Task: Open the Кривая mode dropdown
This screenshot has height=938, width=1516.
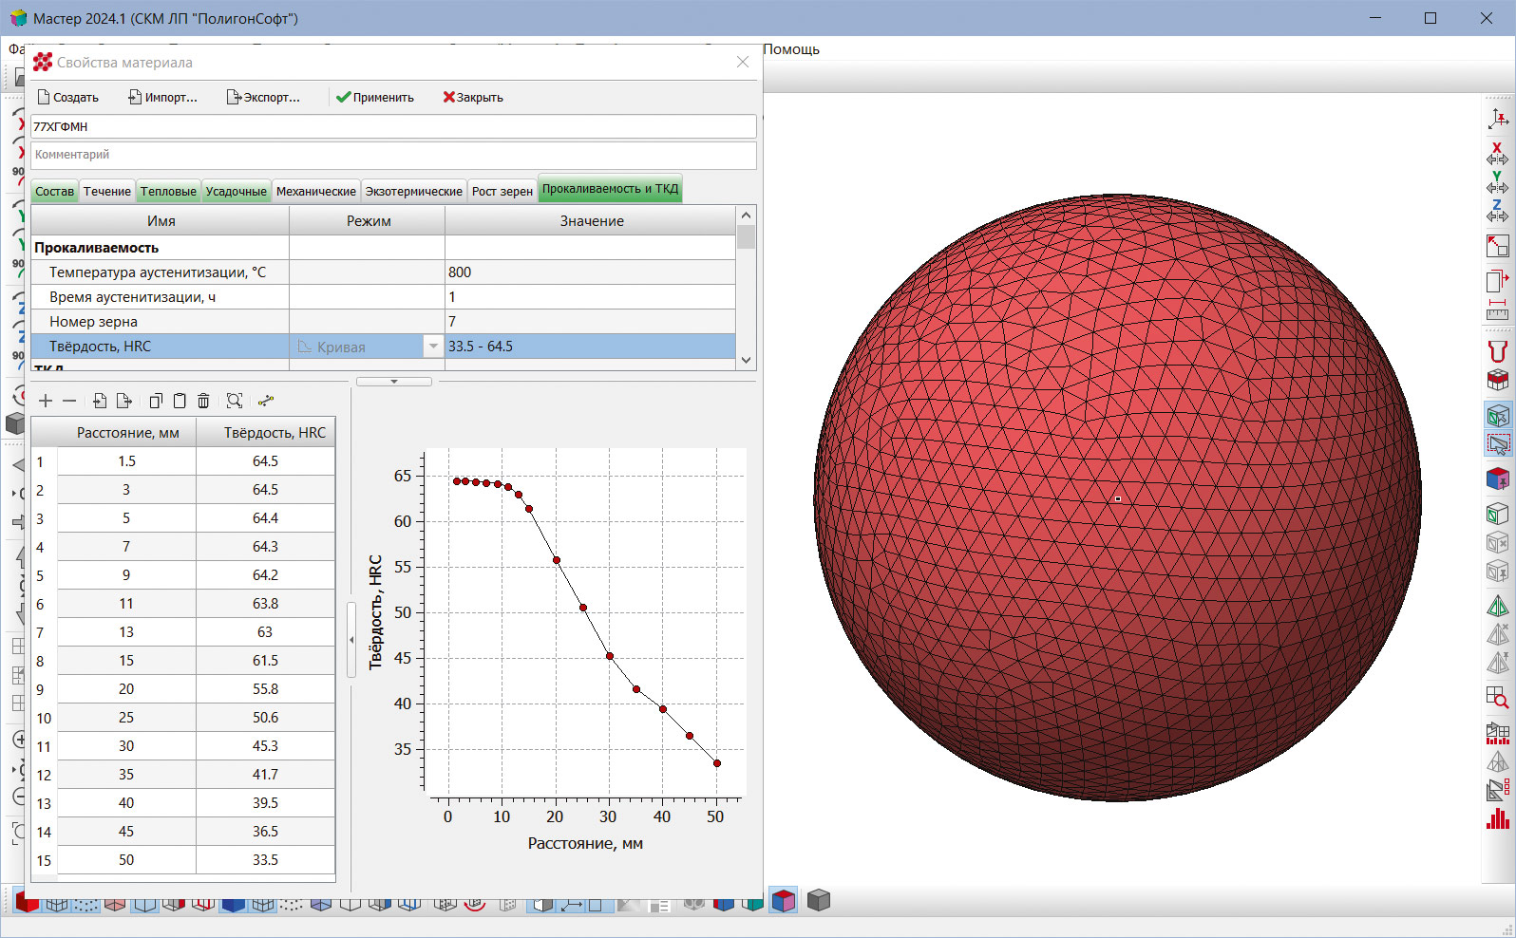Action: pyautogui.click(x=433, y=347)
